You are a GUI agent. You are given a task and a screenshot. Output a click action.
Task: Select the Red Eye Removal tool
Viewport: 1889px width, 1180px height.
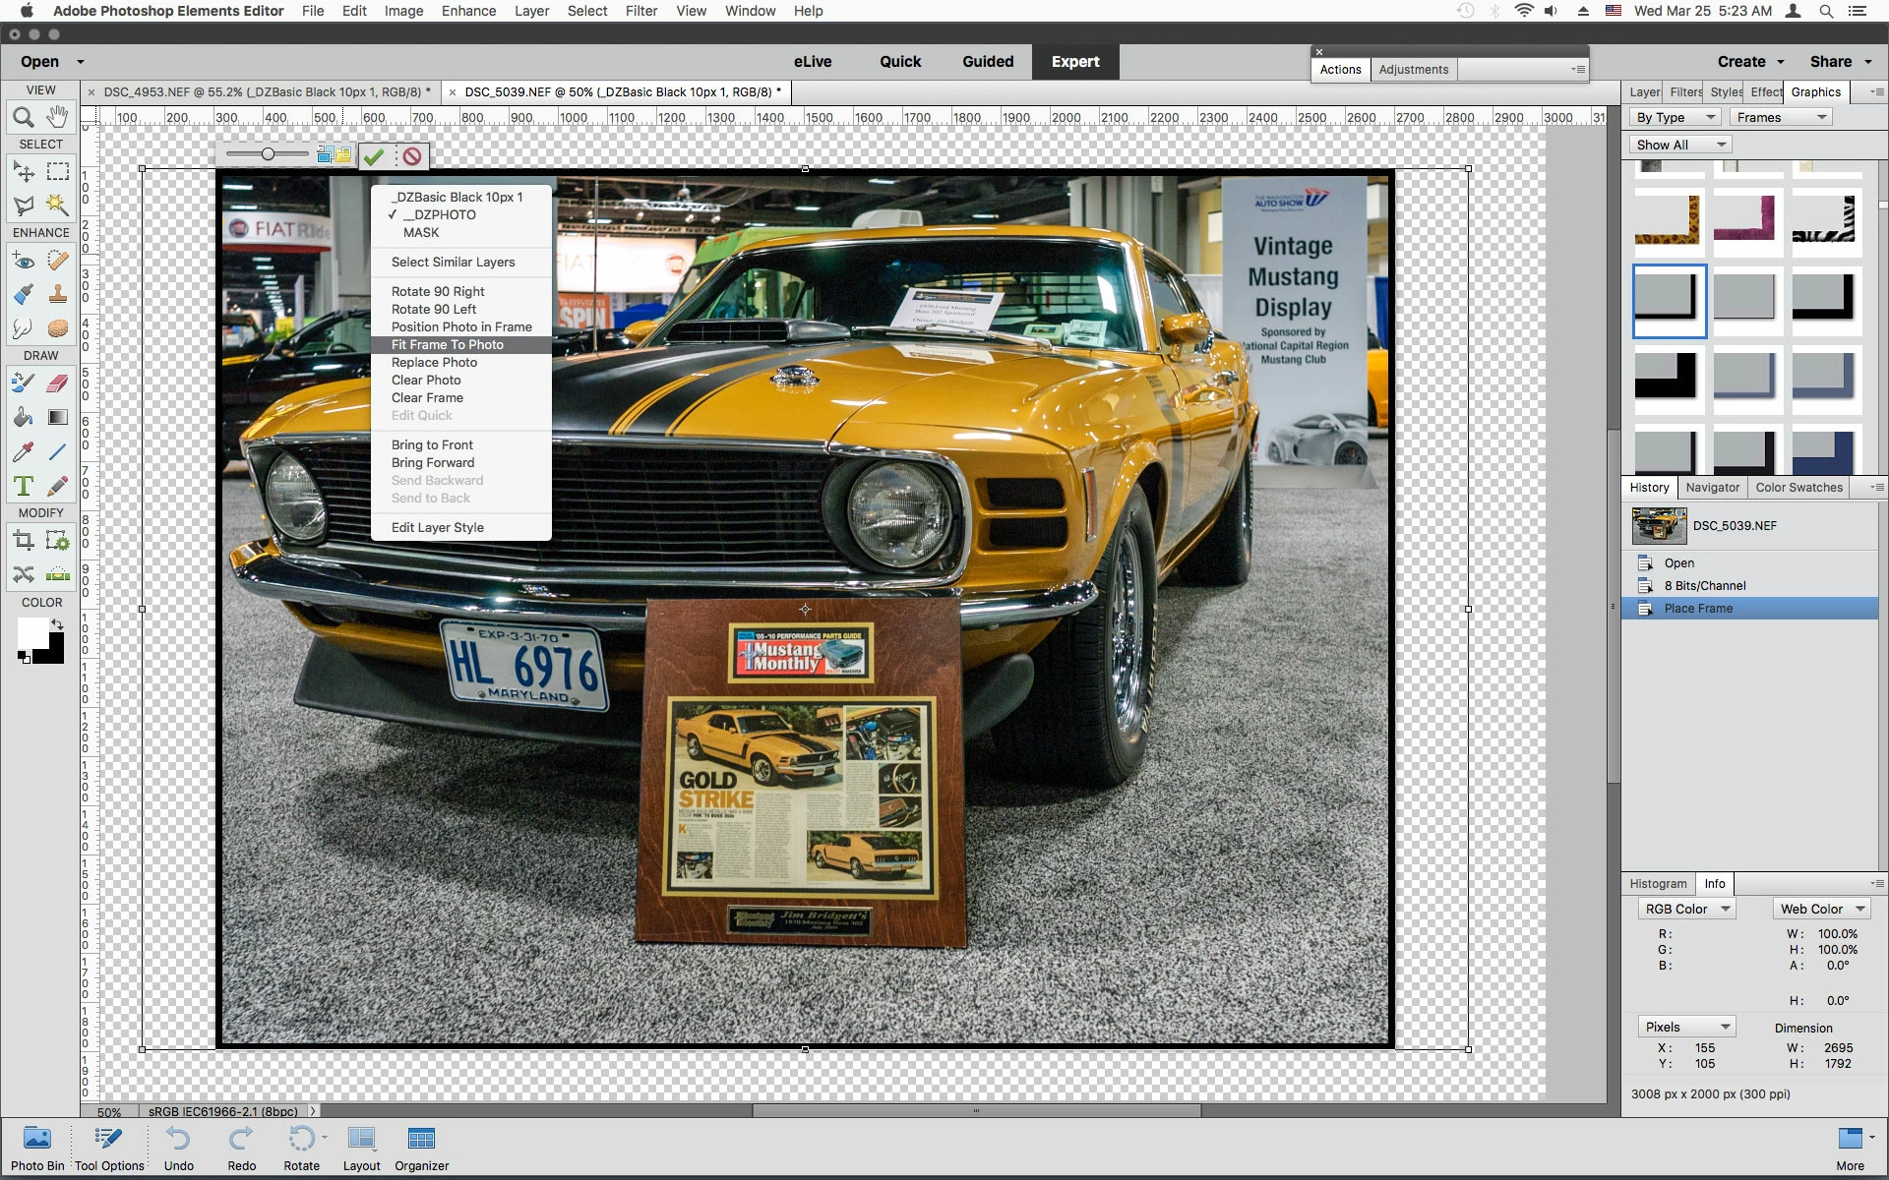[23, 261]
